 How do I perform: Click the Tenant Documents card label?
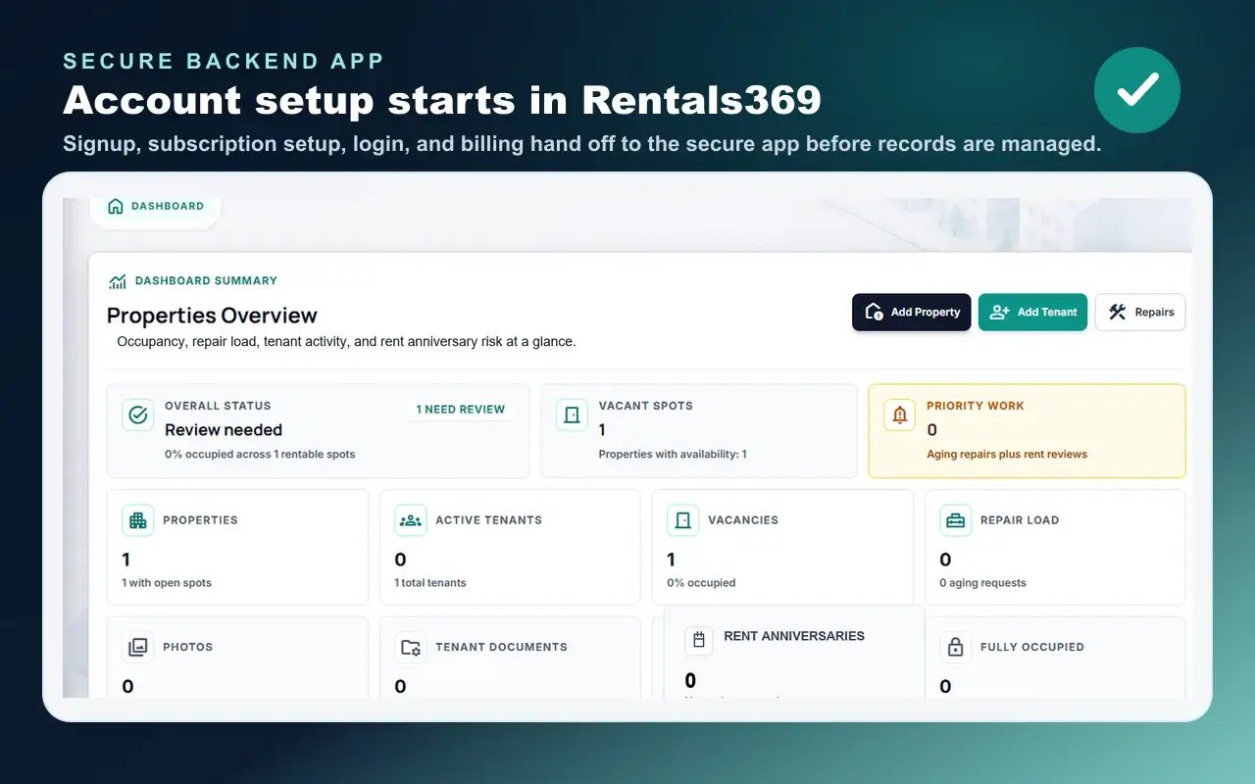[x=501, y=647]
